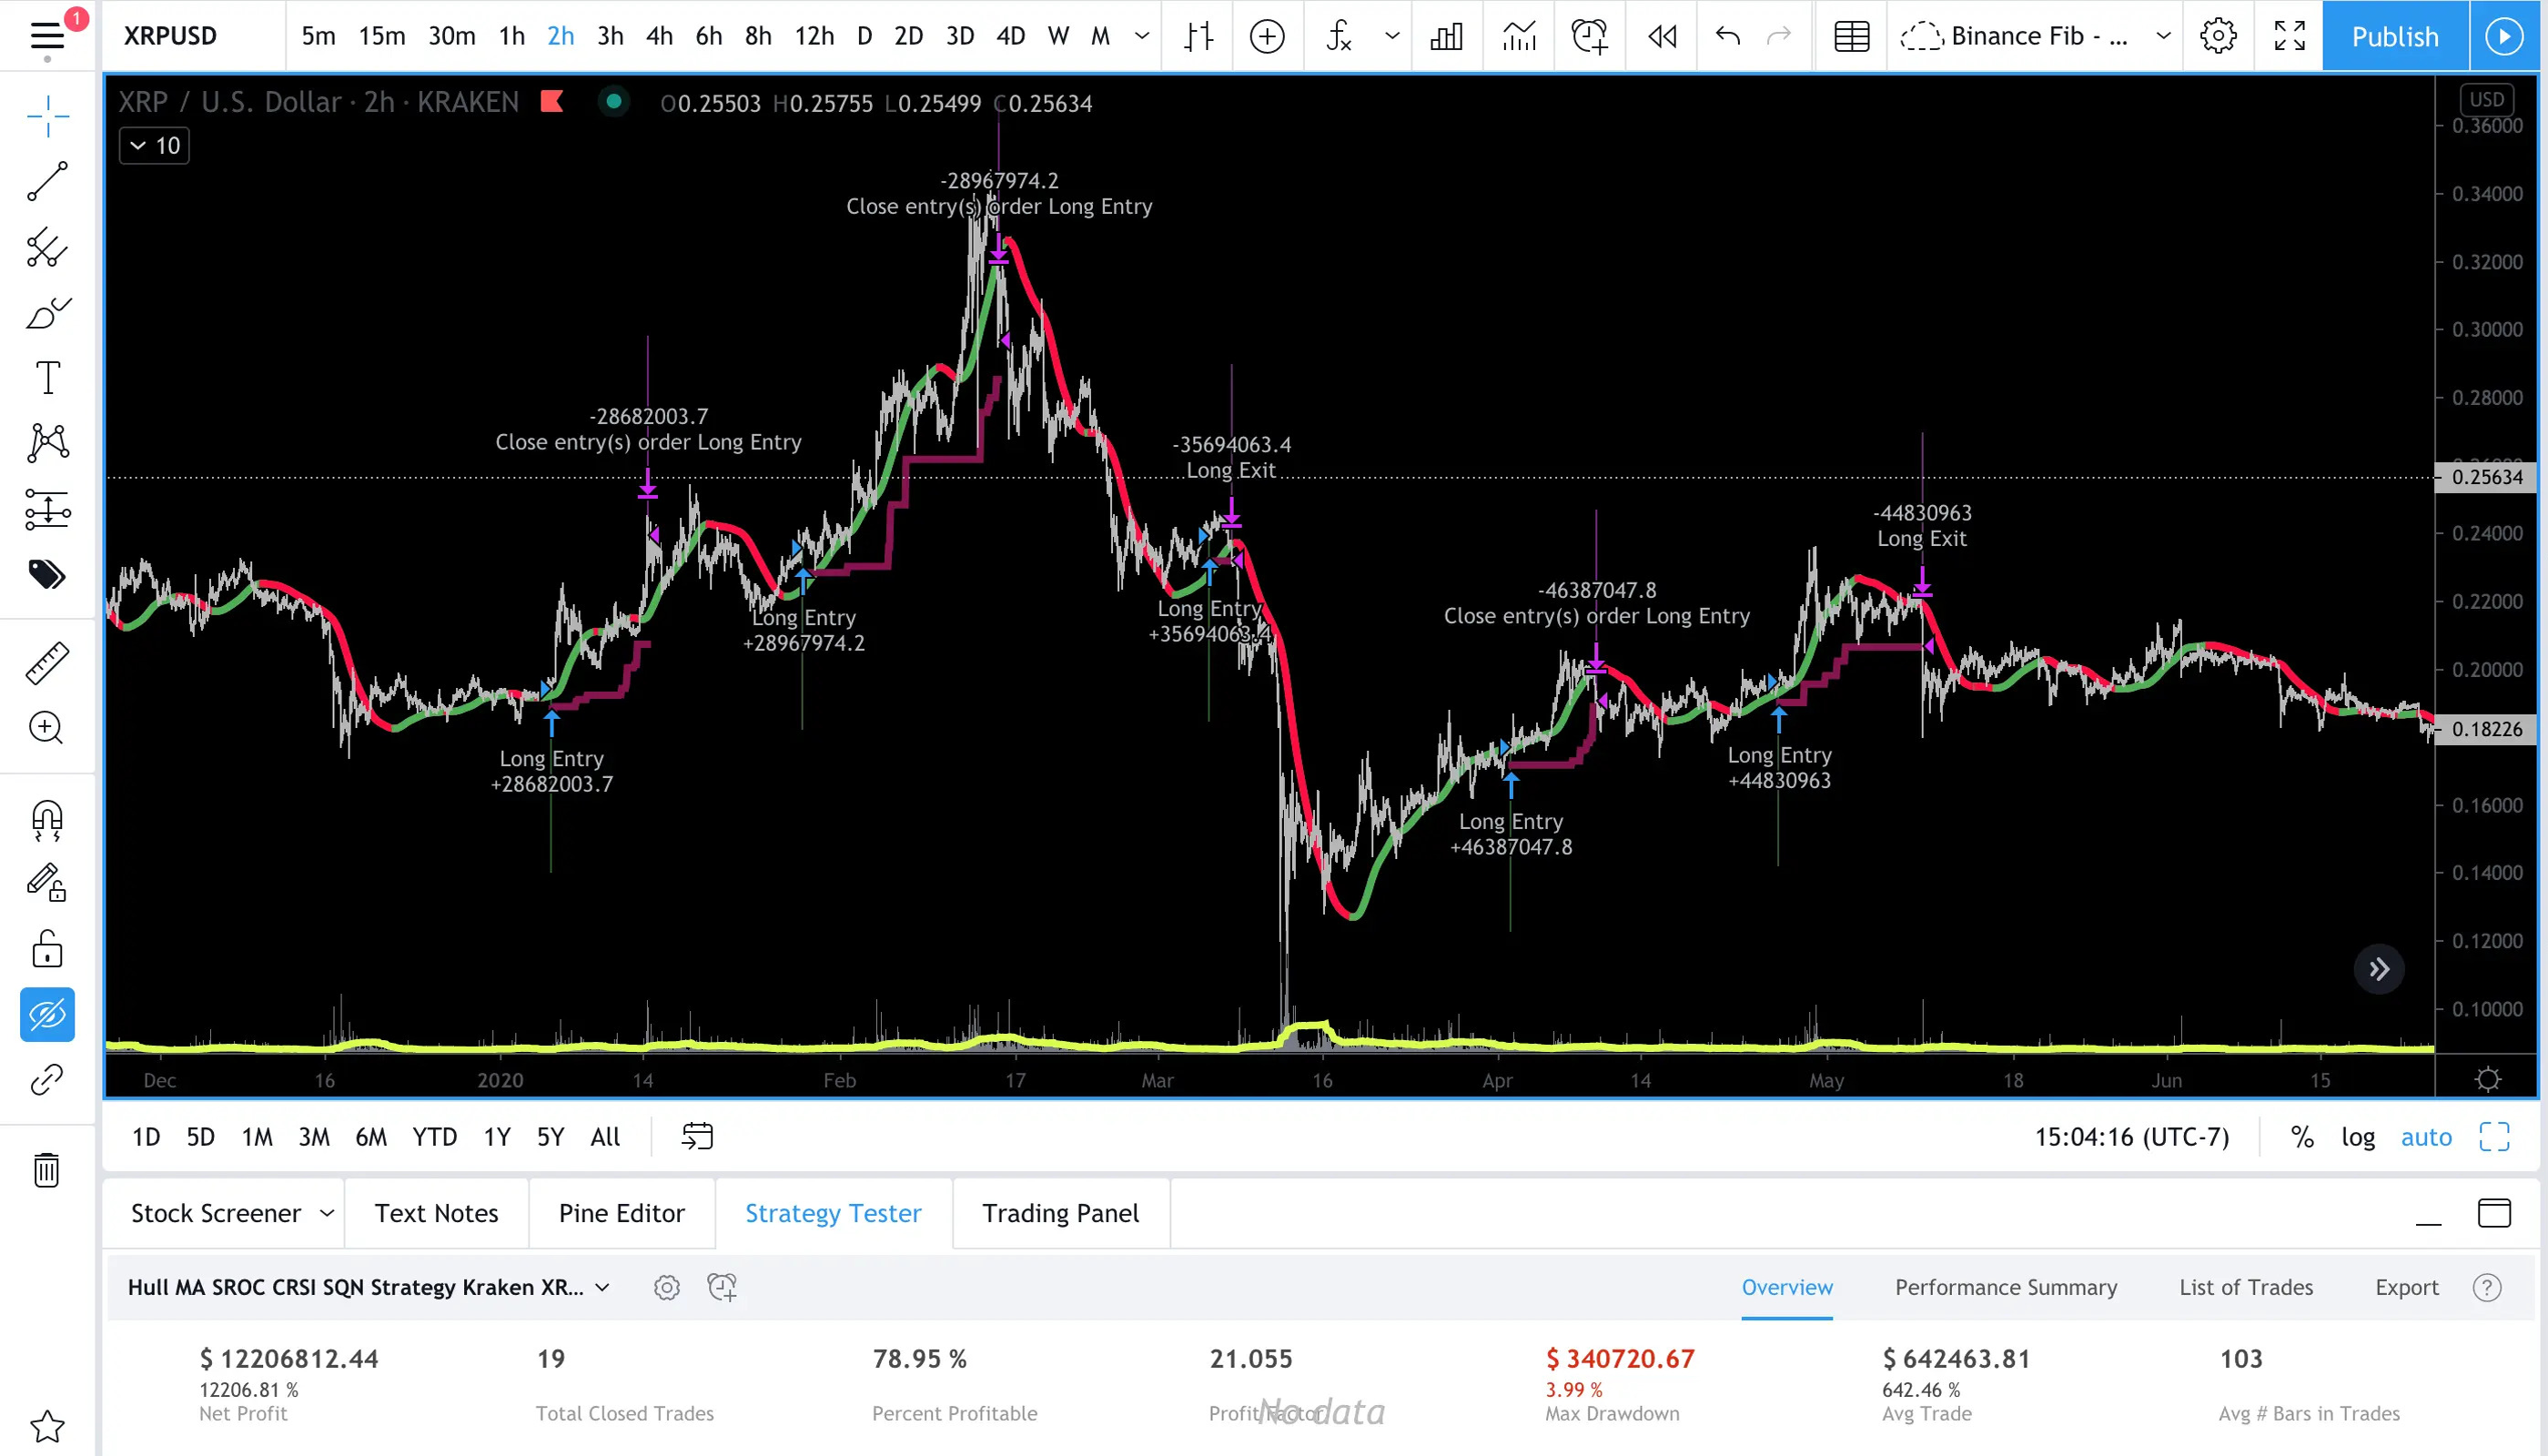The width and height of the screenshot is (2548, 1456).
Task: Click the Export link
Action: pos(2407,1287)
